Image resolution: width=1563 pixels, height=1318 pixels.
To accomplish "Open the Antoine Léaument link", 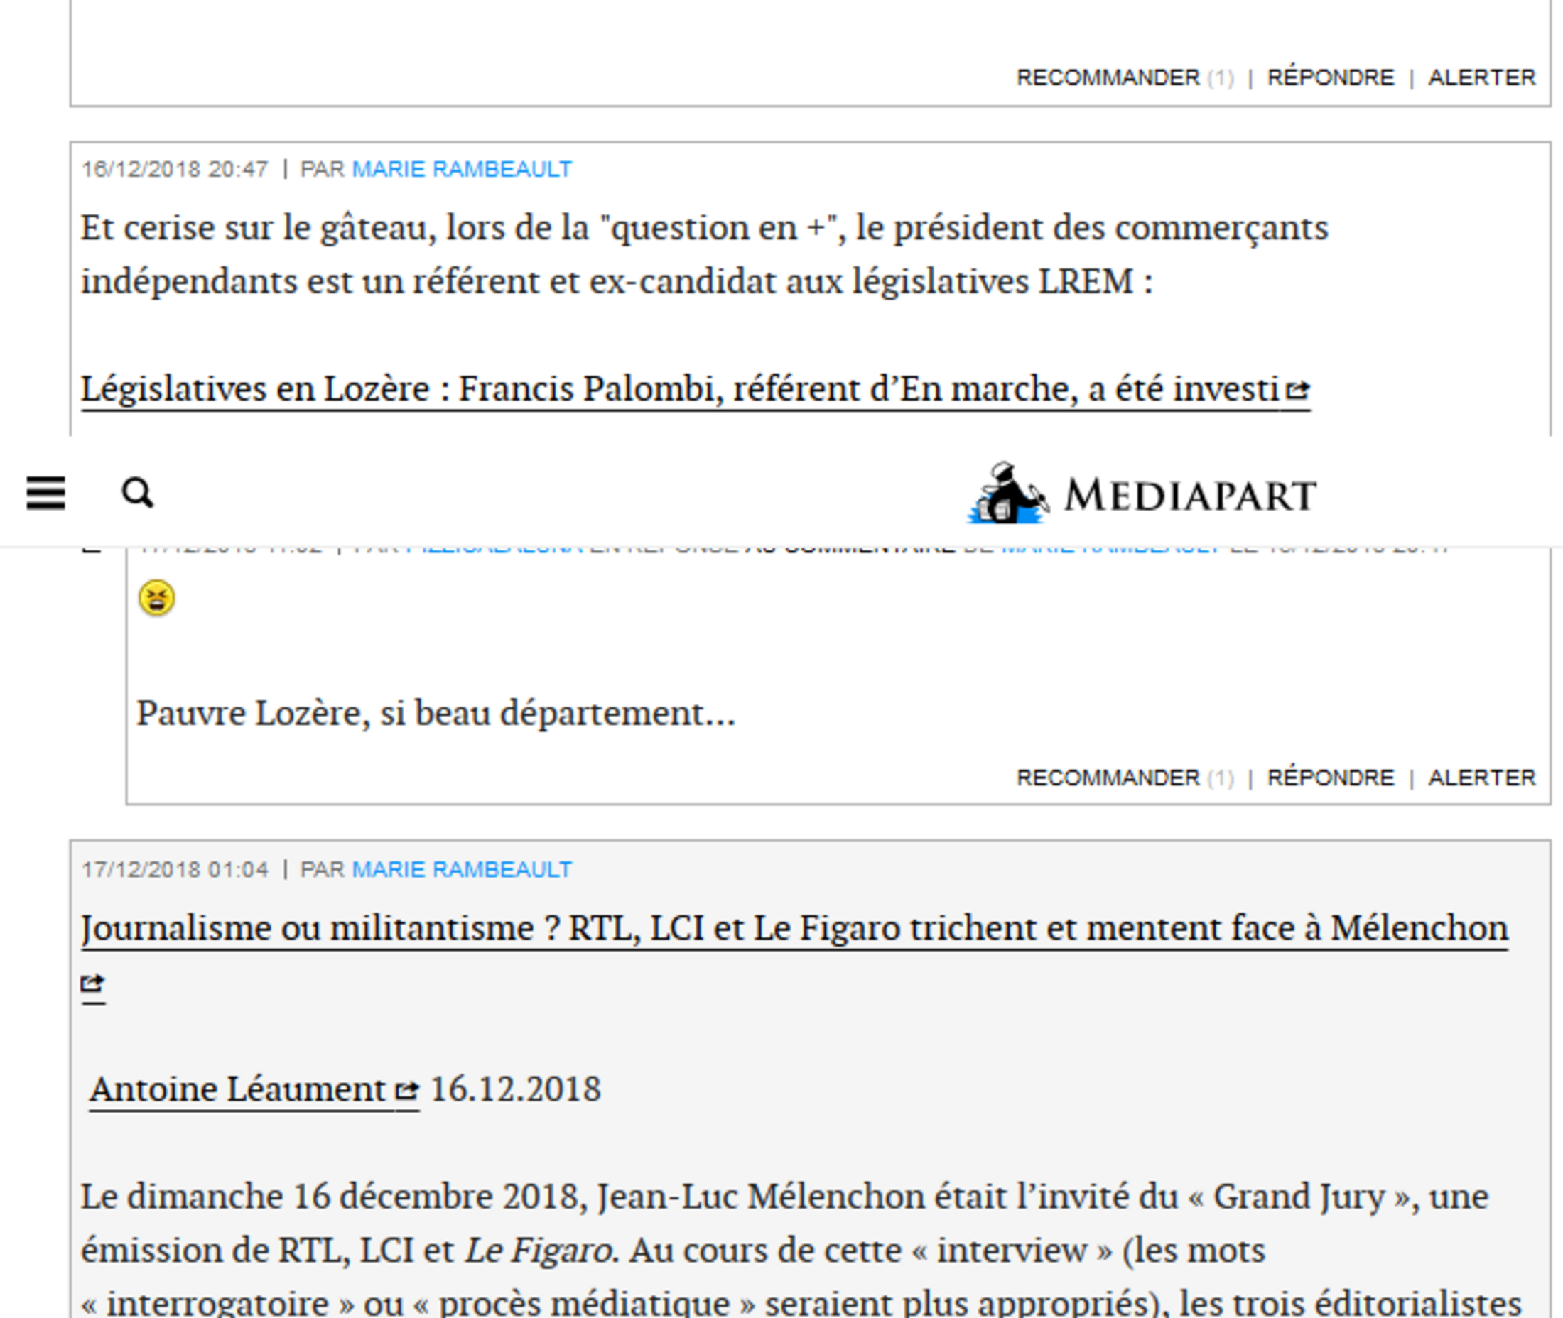I will tap(238, 1089).
